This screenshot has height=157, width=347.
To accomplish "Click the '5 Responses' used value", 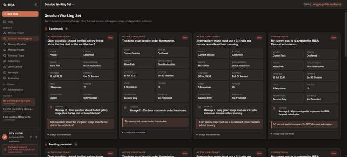I will (204, 87).
